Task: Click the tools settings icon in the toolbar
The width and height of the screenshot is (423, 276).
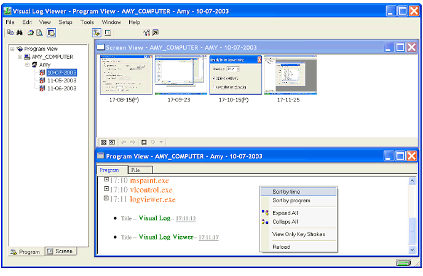Action: (146, 33)
